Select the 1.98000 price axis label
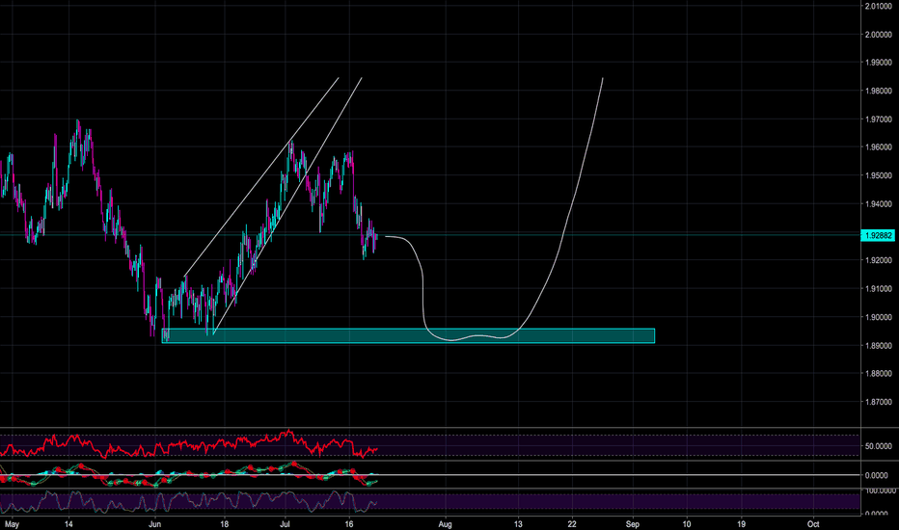This screenshot has height=530, width=899. [878, 91]
